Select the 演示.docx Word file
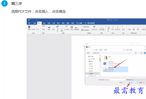This screenshot has height=99, width=146. [x=112, y=64]
